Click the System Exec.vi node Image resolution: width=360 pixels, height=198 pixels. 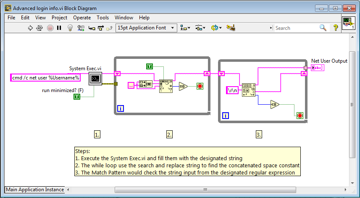[95, 78]
